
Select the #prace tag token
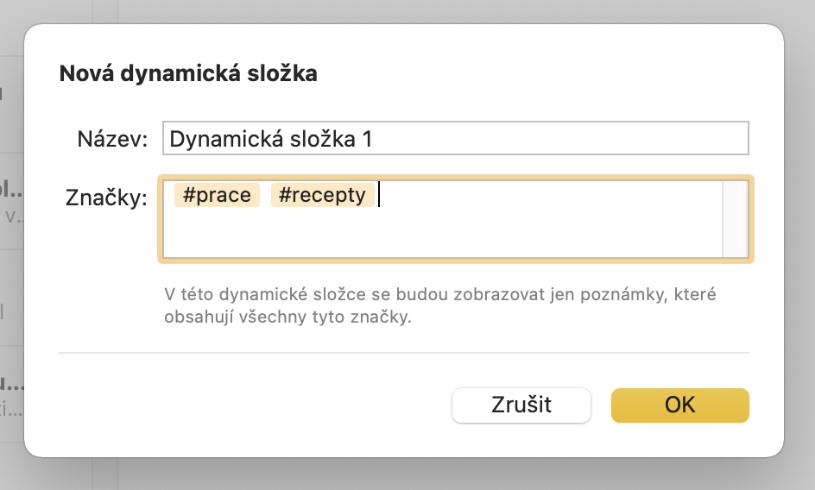(x=217, y=195)
